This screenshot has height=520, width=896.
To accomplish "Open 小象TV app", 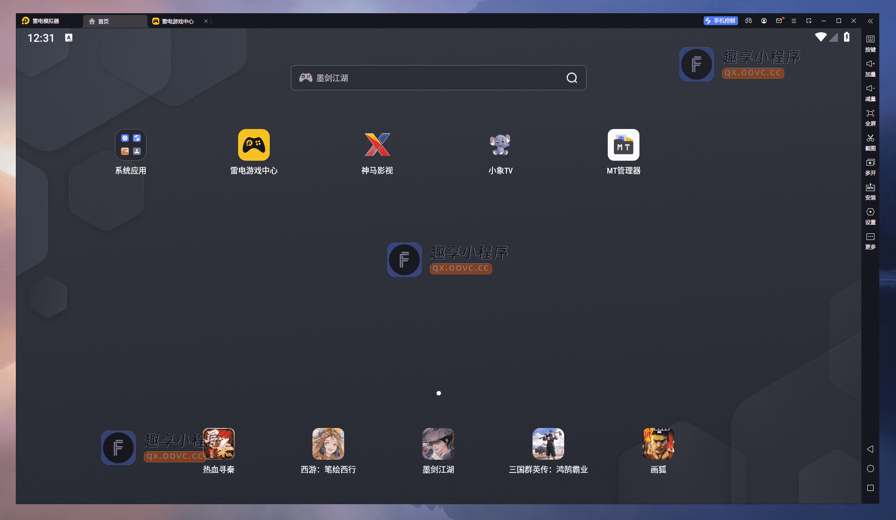I will coord(500,145).
